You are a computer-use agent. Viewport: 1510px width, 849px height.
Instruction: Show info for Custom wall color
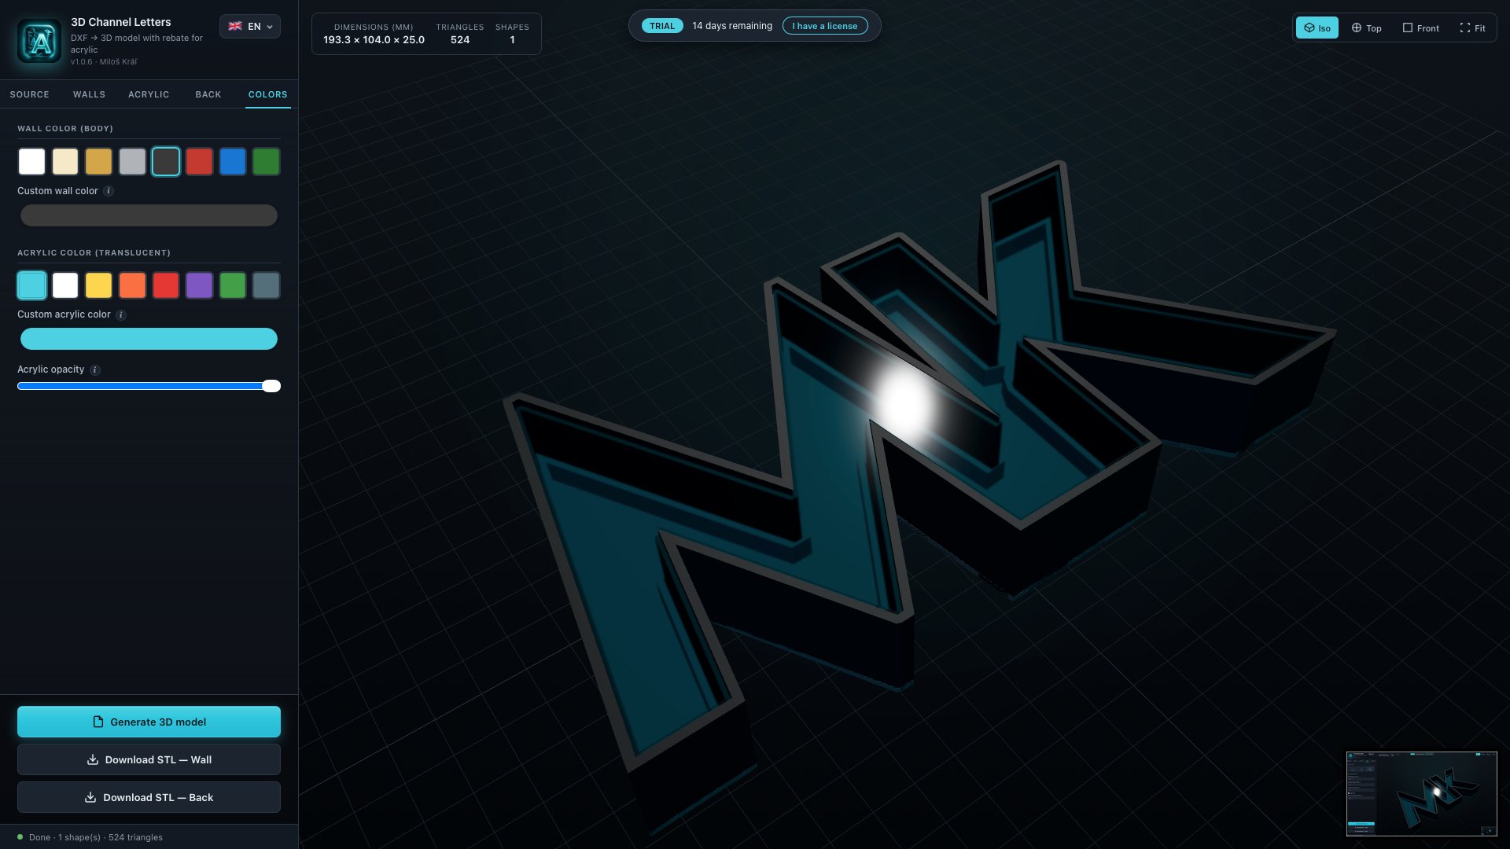point(109,191)
